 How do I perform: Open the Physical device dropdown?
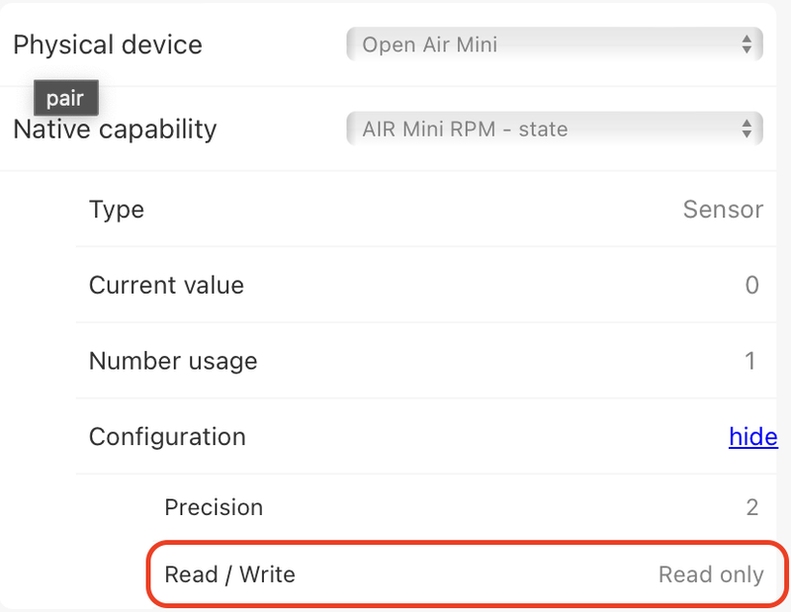(x=554, y=44)
